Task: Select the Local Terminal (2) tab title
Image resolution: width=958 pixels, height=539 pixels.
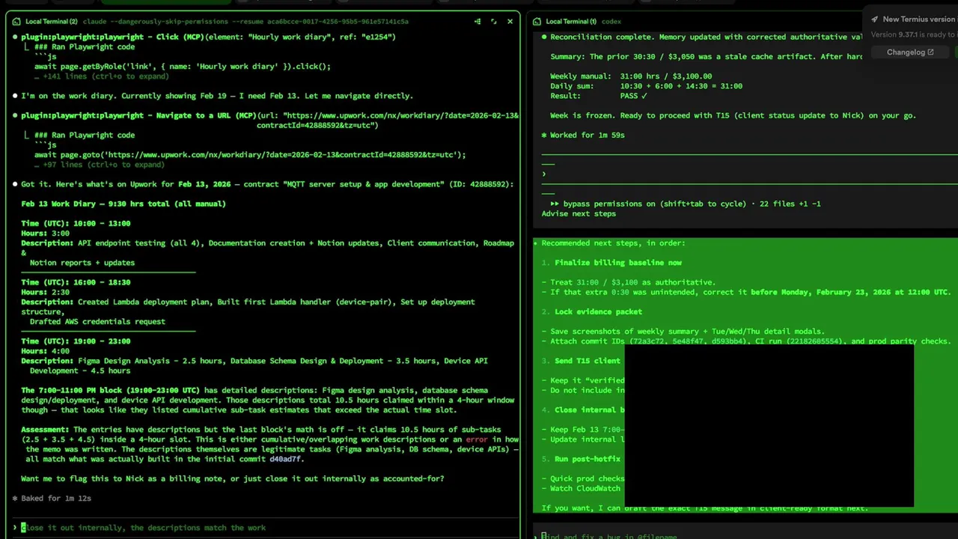Action: (51, 22)
